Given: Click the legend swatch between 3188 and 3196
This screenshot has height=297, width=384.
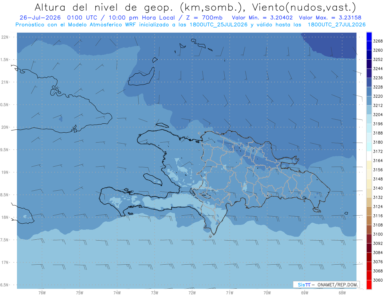Looking at the screenshot, I should pos(369,128).
